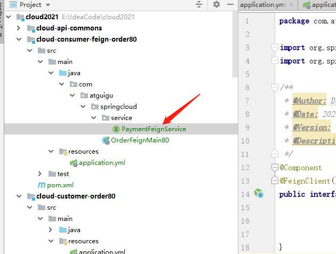Click the @Date tag in the Javadoc

point(305,114)
